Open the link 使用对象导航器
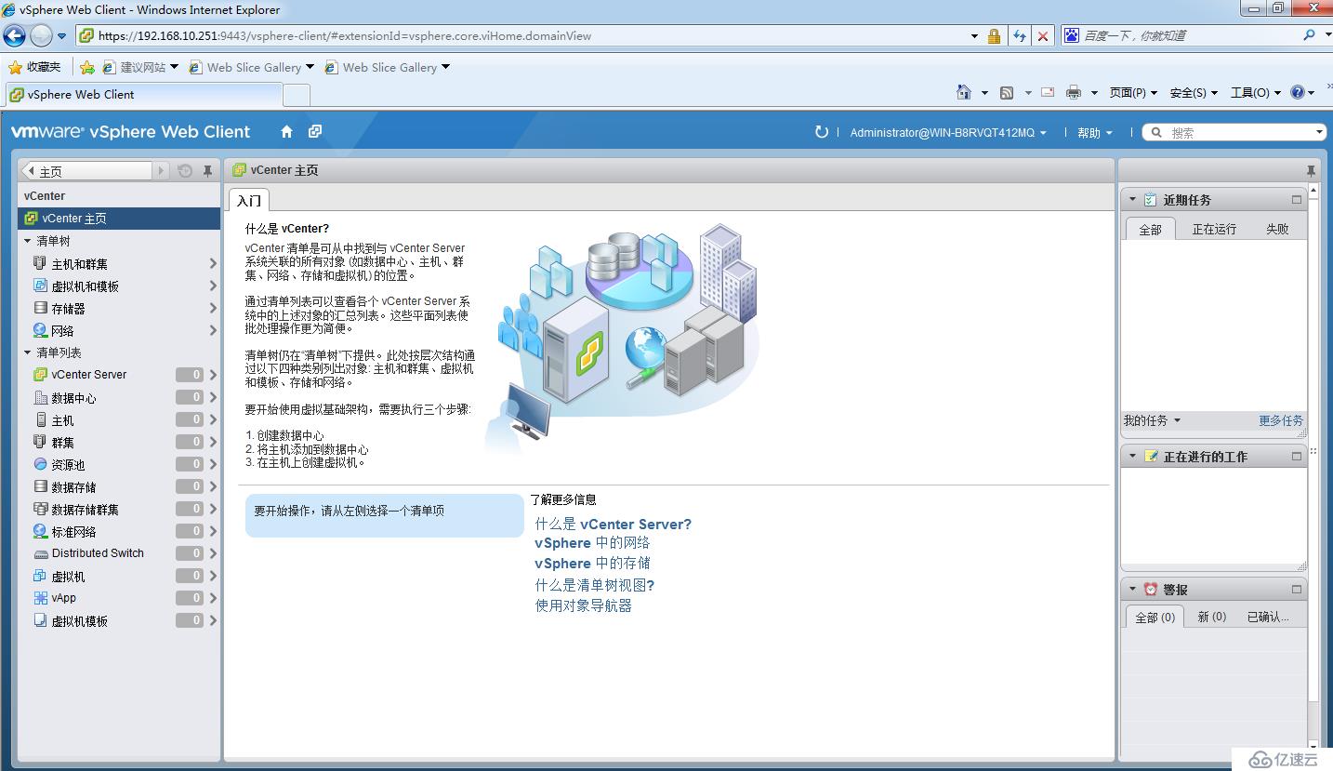 583,605
